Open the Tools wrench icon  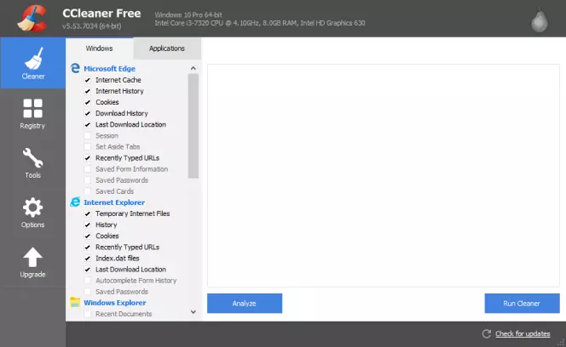tap(33, 158)
